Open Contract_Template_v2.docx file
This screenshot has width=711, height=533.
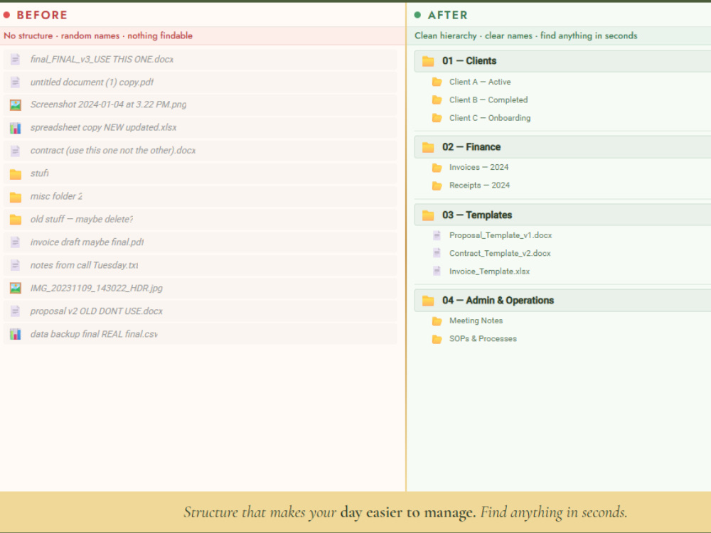coord(500,254)
